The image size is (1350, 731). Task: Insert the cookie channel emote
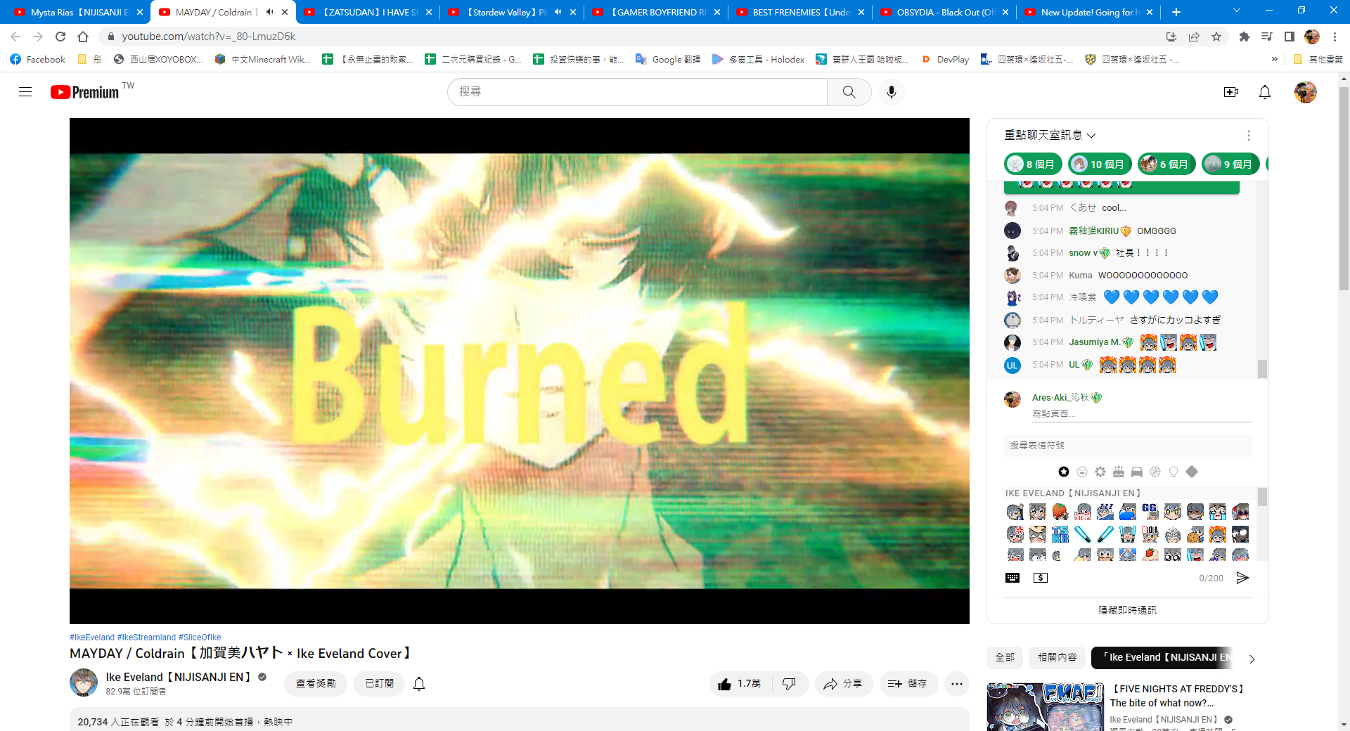(x=1195, y=534)
